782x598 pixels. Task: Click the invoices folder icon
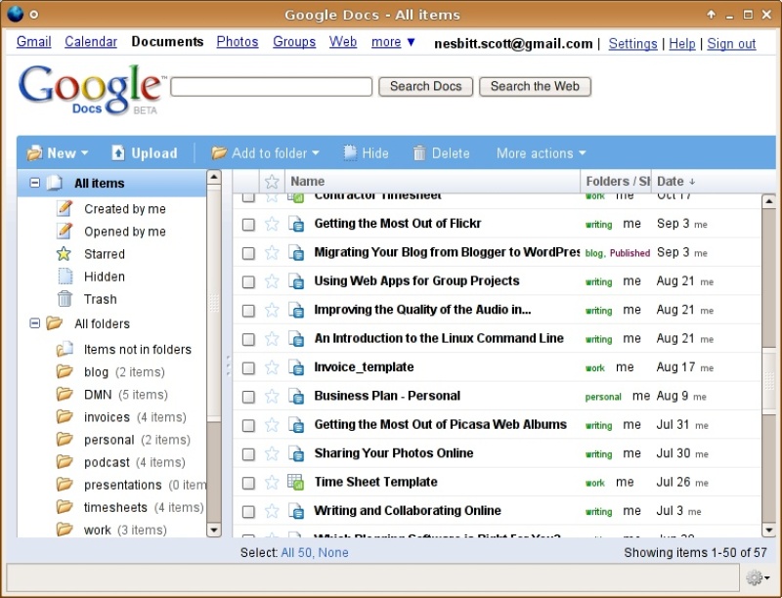click(x=65, y=416)
